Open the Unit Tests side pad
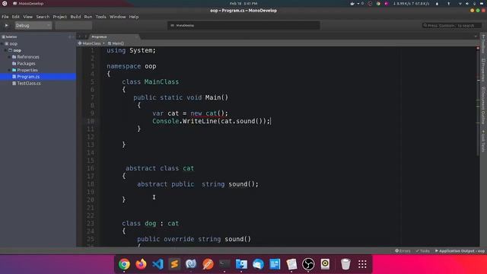Image resolution: width=487 pixels, height=274 pixels. [x=483, y=141]
